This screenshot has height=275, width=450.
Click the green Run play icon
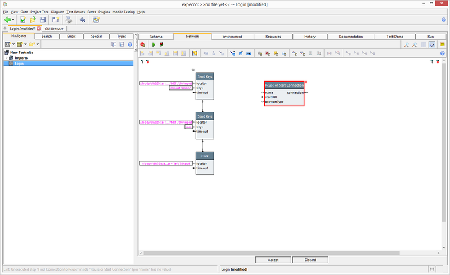[x=154, y=44]
